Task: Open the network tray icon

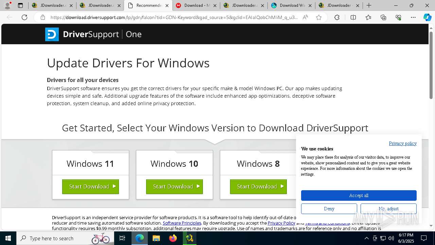Action: (x=383, y=238)
